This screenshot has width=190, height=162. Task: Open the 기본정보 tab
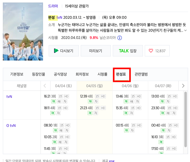(17, 74)
